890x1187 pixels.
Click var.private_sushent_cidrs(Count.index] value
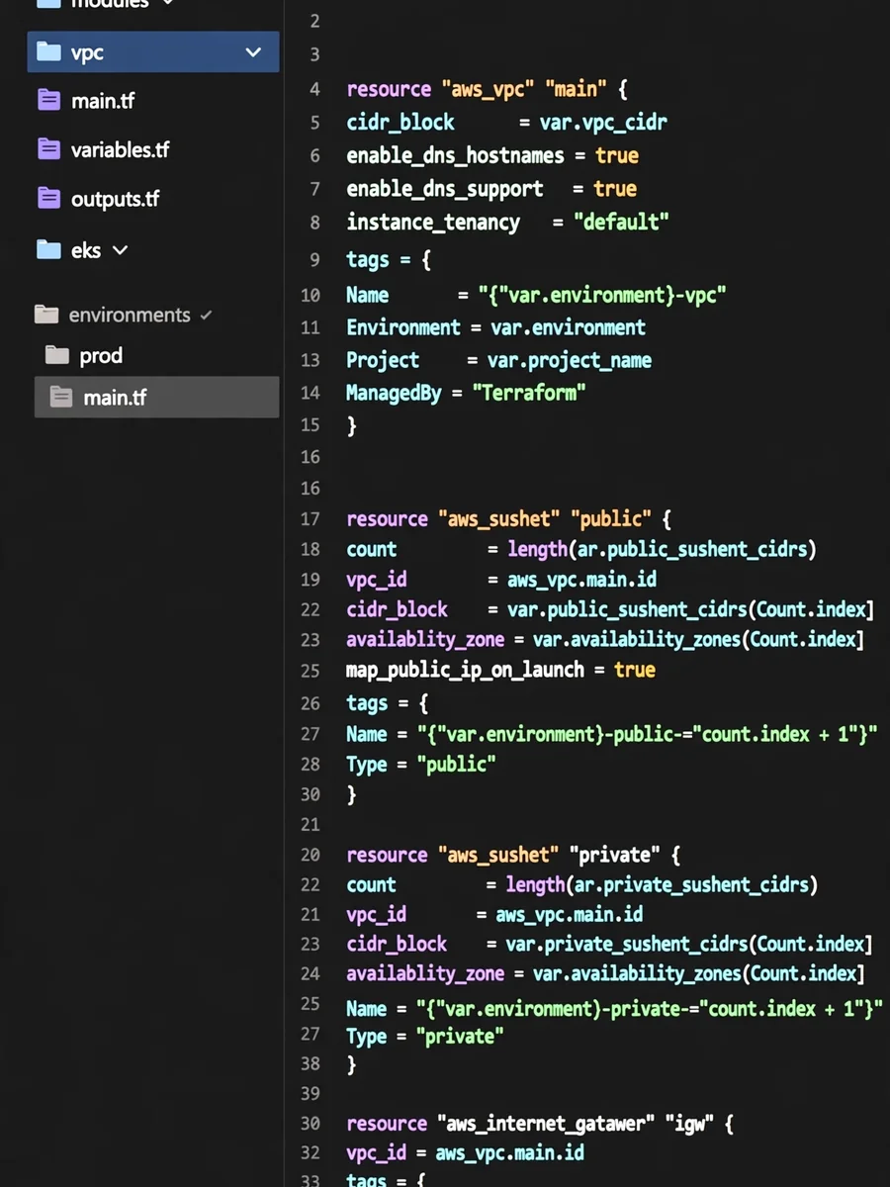tap(689, 944)
